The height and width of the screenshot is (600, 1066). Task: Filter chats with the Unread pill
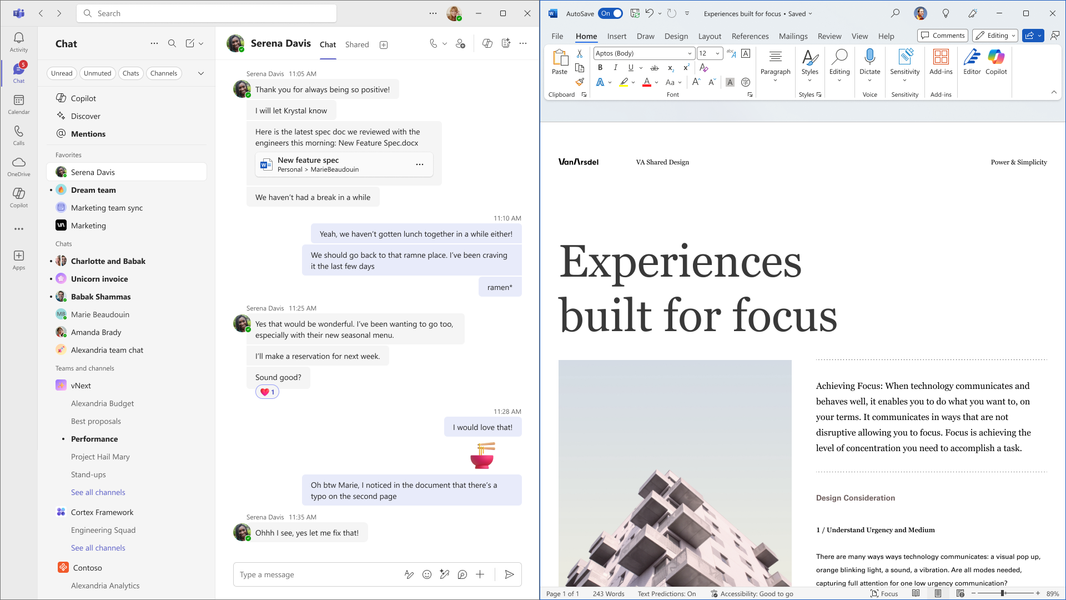click(62, 73)
